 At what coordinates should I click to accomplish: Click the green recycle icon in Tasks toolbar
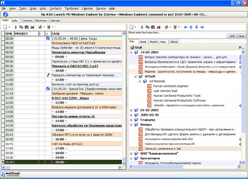[x=40, y=27]
